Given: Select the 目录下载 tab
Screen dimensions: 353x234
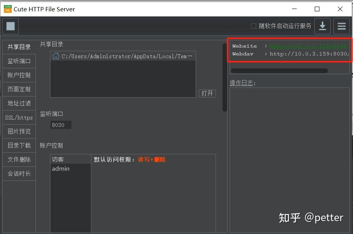Looking at the screenshot, I should click(19, 145).
